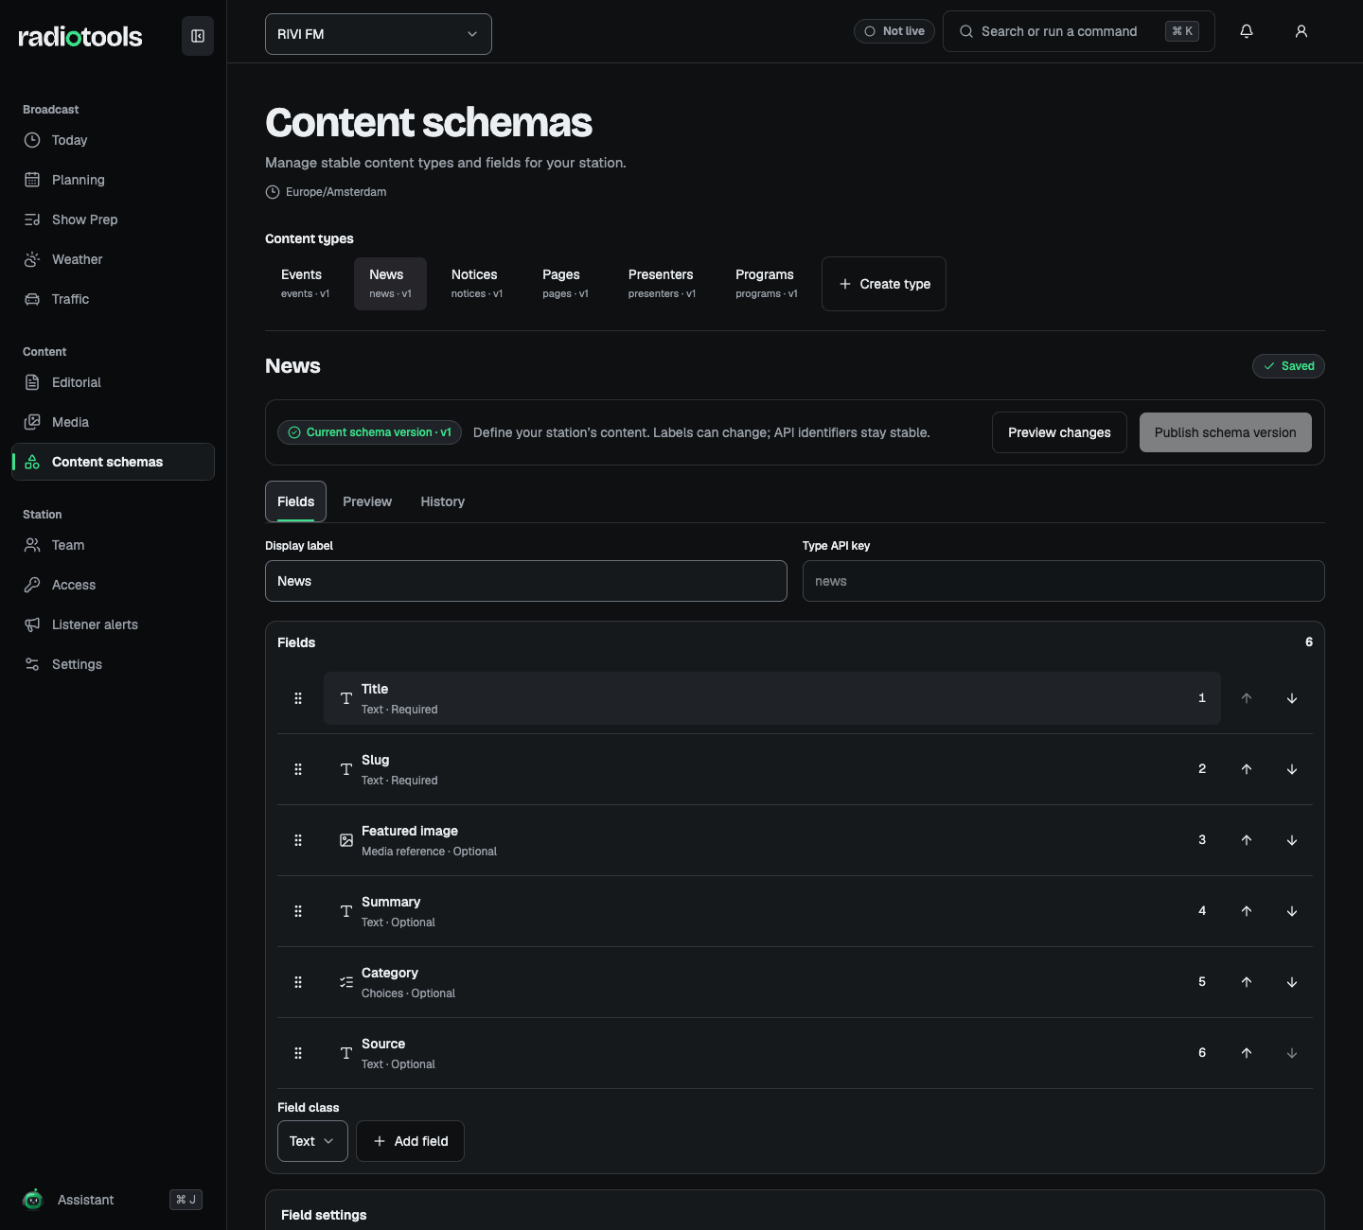Move Summary field down

(1292, 911)
